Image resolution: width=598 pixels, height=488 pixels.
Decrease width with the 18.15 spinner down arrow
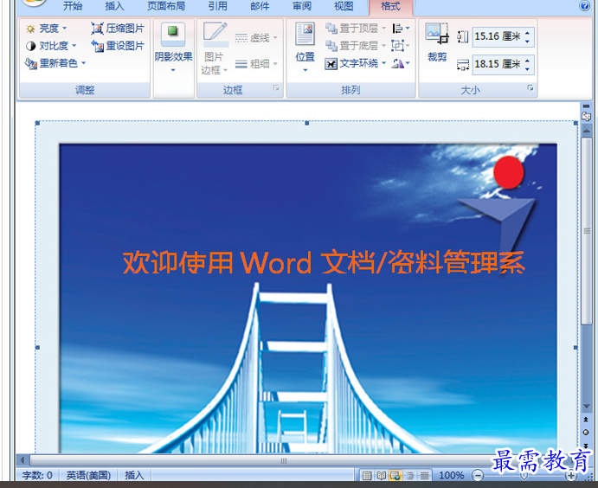tap(528, 68)
